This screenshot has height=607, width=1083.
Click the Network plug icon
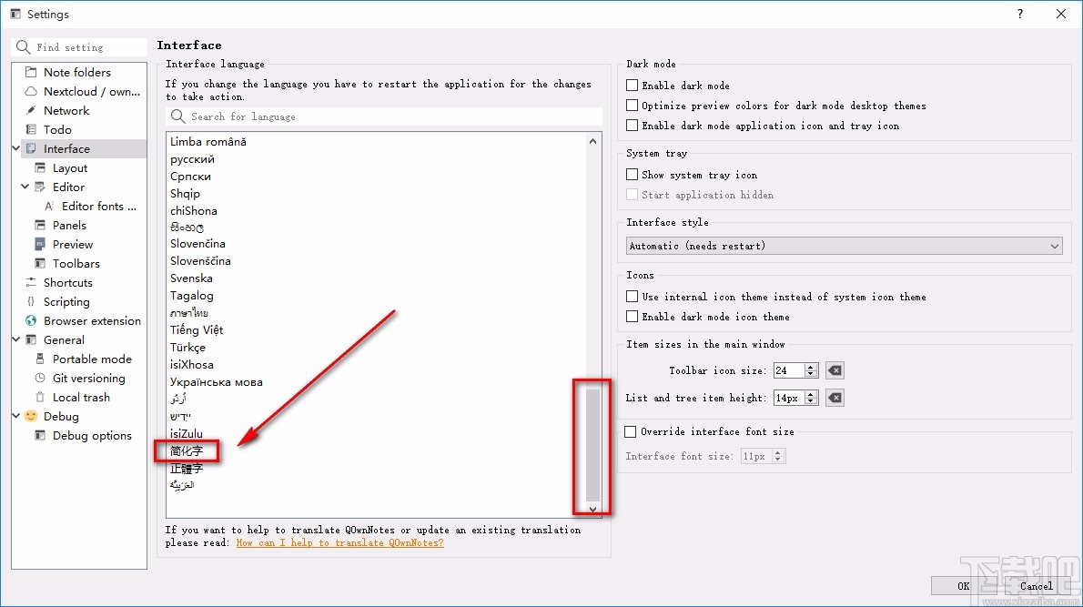tap(30, 110)
